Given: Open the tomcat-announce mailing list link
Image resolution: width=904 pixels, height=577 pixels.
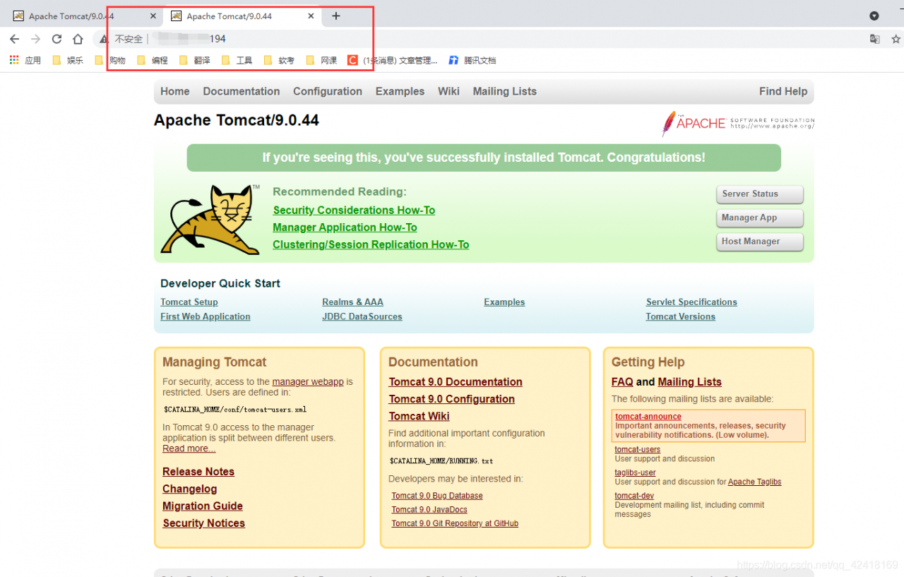Looking at the screenshot, I should (x=648, y=417).
